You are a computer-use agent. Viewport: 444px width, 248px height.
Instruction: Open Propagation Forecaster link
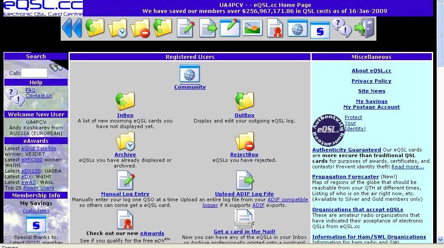(x=346, y=177)
